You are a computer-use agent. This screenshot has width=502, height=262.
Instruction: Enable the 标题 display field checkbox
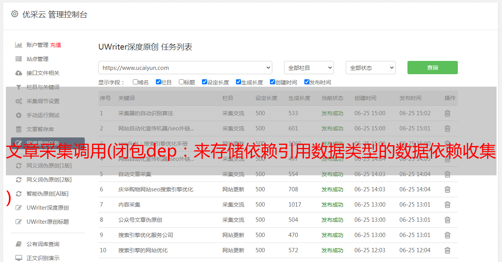pos(181,82)
